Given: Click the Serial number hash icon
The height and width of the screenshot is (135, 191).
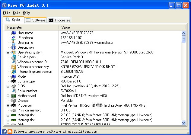Looking at the screenshot, I should (x=14, y=91).
